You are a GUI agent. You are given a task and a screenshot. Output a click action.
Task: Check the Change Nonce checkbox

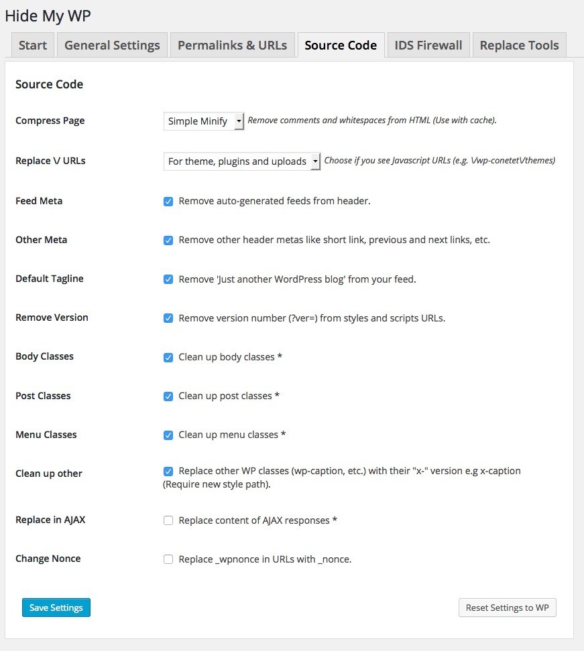[168, 559]
